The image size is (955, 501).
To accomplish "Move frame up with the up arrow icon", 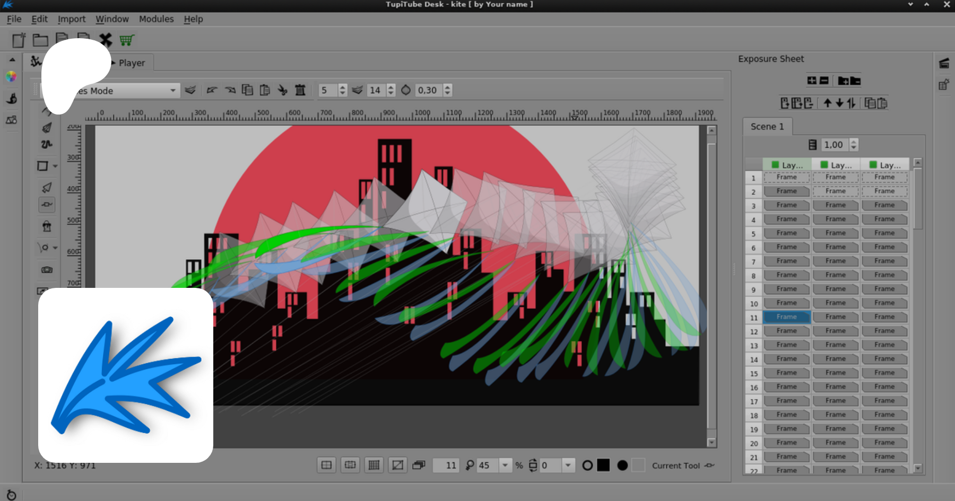I will [x=827, y=103].
